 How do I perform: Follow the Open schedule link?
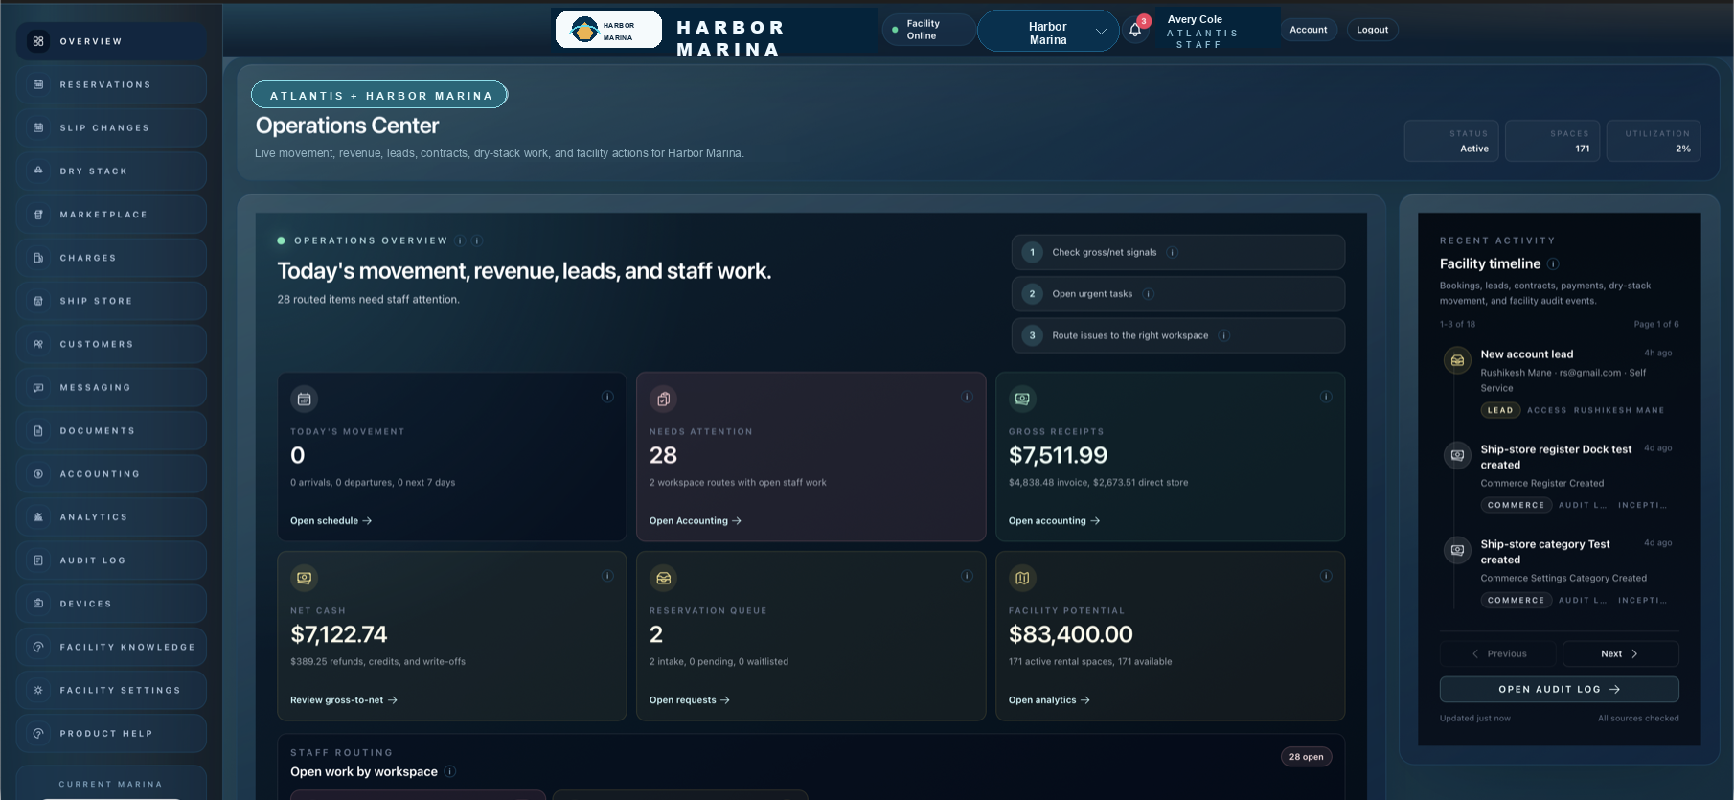[331, 521]
